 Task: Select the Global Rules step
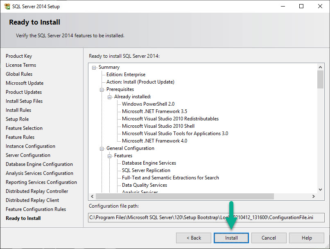tap(19, 74)
